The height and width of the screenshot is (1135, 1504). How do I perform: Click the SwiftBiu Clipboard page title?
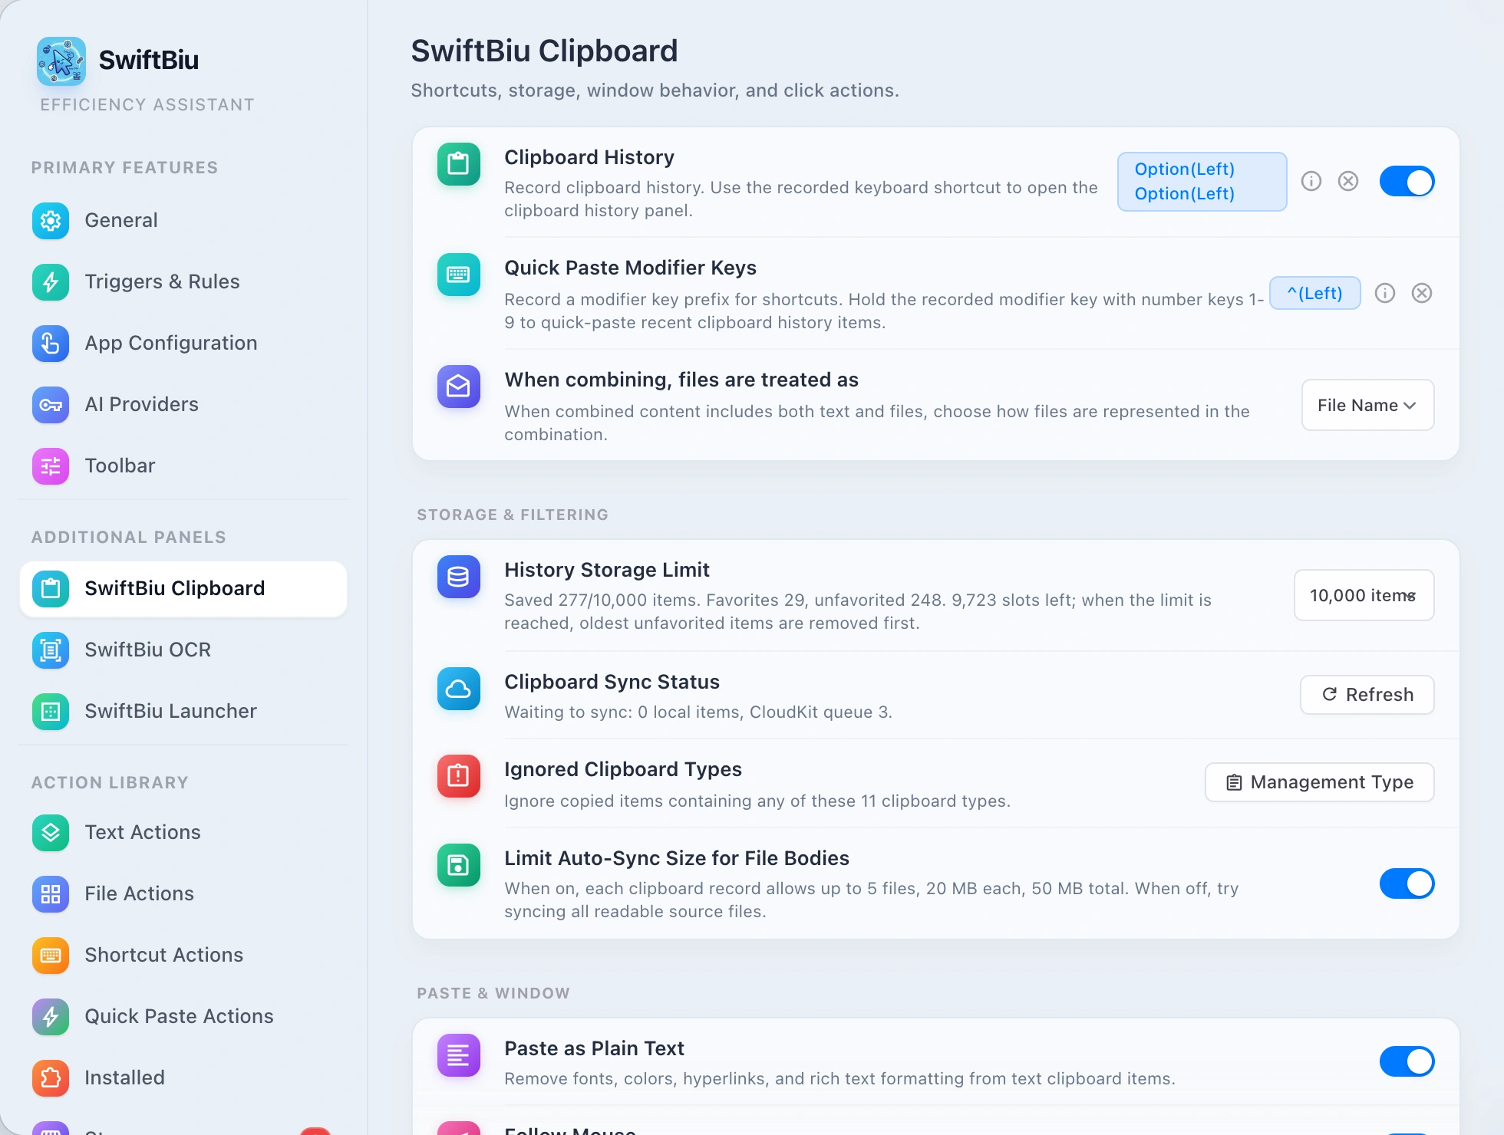(544, 51)
